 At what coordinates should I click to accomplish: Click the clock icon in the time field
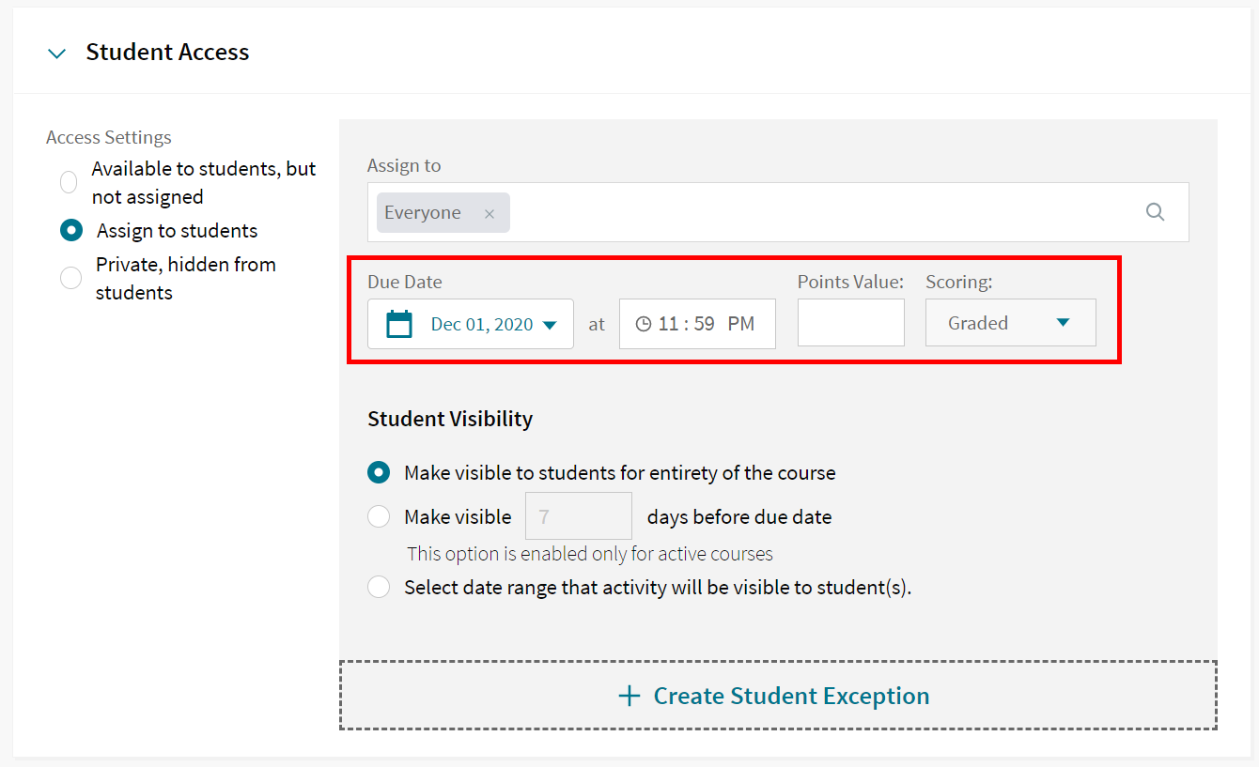[643, 323]
